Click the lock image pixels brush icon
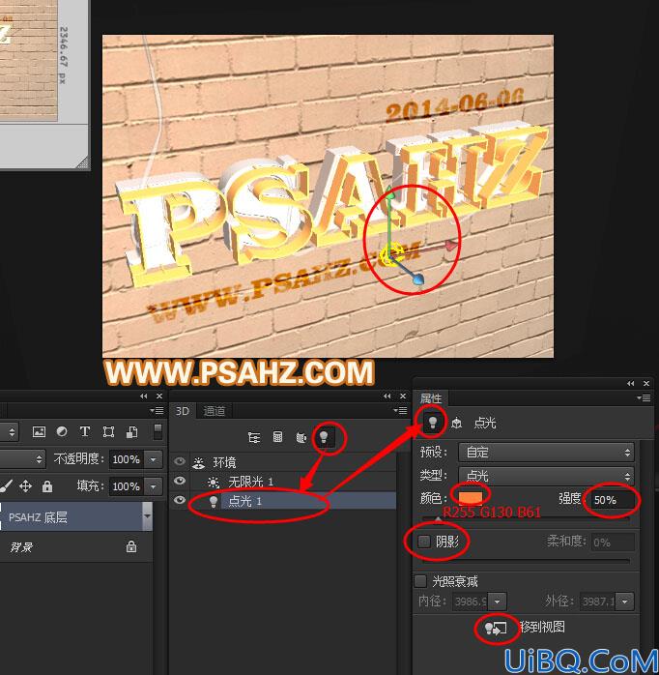Screen dimensions: 659x675 [x=6, y=486]
